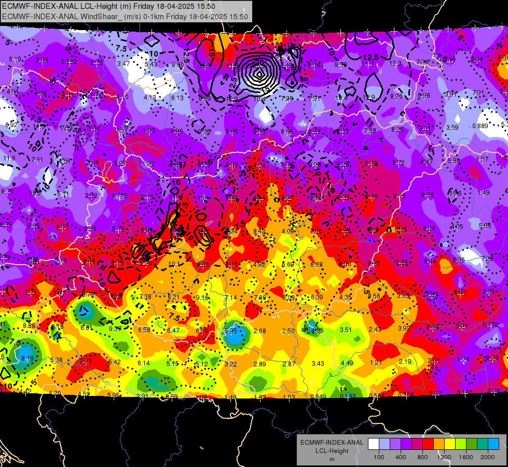
Task: Click the grid value 6.81
Action: coord(87,327)
